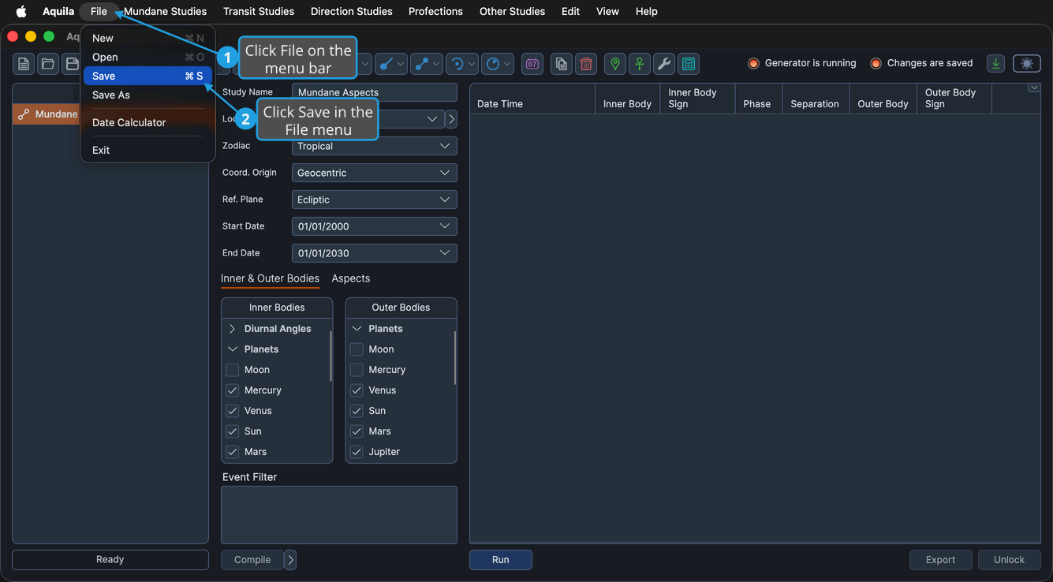Click the Apple logo in menu bar
The height and width of the screenshot is (582, 1053).
click(21, 11)
